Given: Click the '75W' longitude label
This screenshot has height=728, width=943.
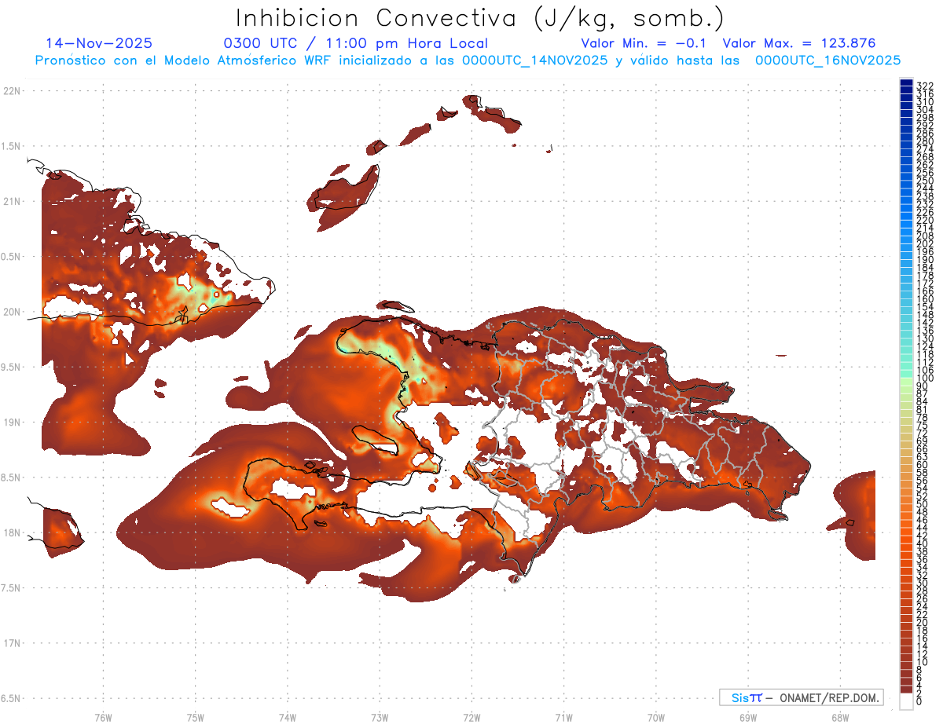Looking at the screenshot, I should [x=195, y=717].
